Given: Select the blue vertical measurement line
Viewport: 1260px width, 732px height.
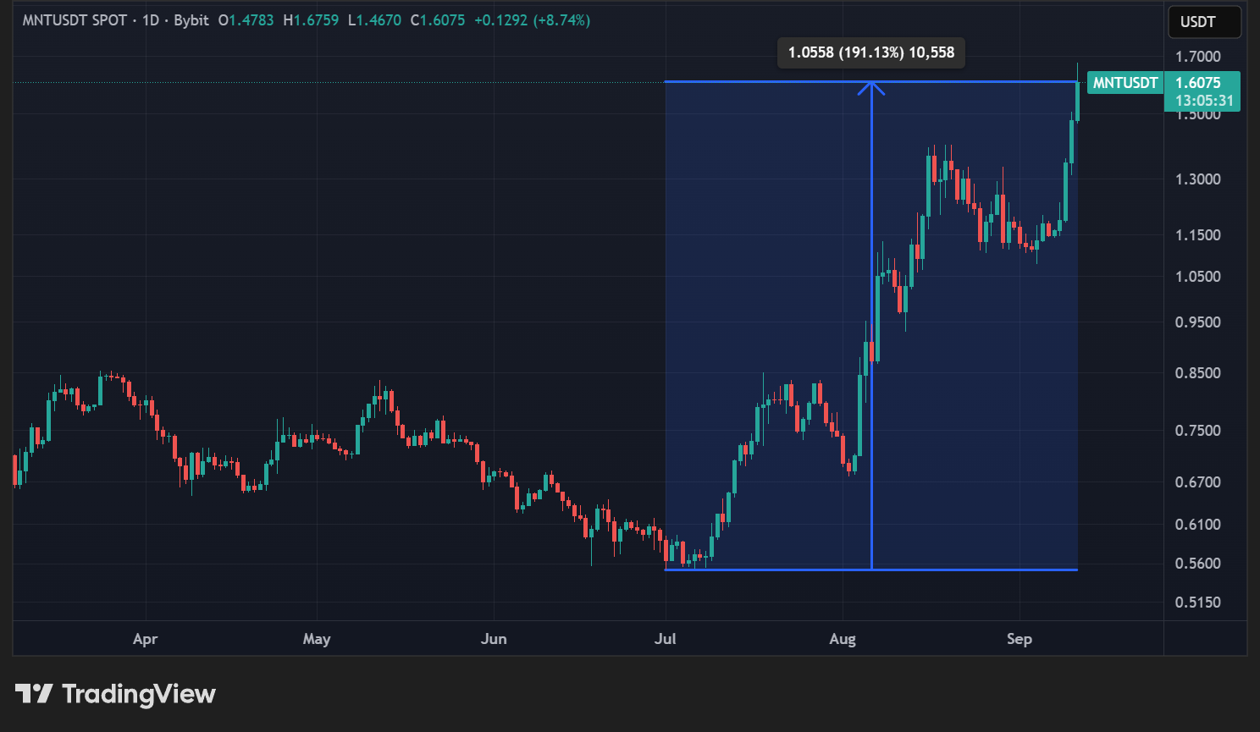Looking at the screenshot, I should pos(871,338).
